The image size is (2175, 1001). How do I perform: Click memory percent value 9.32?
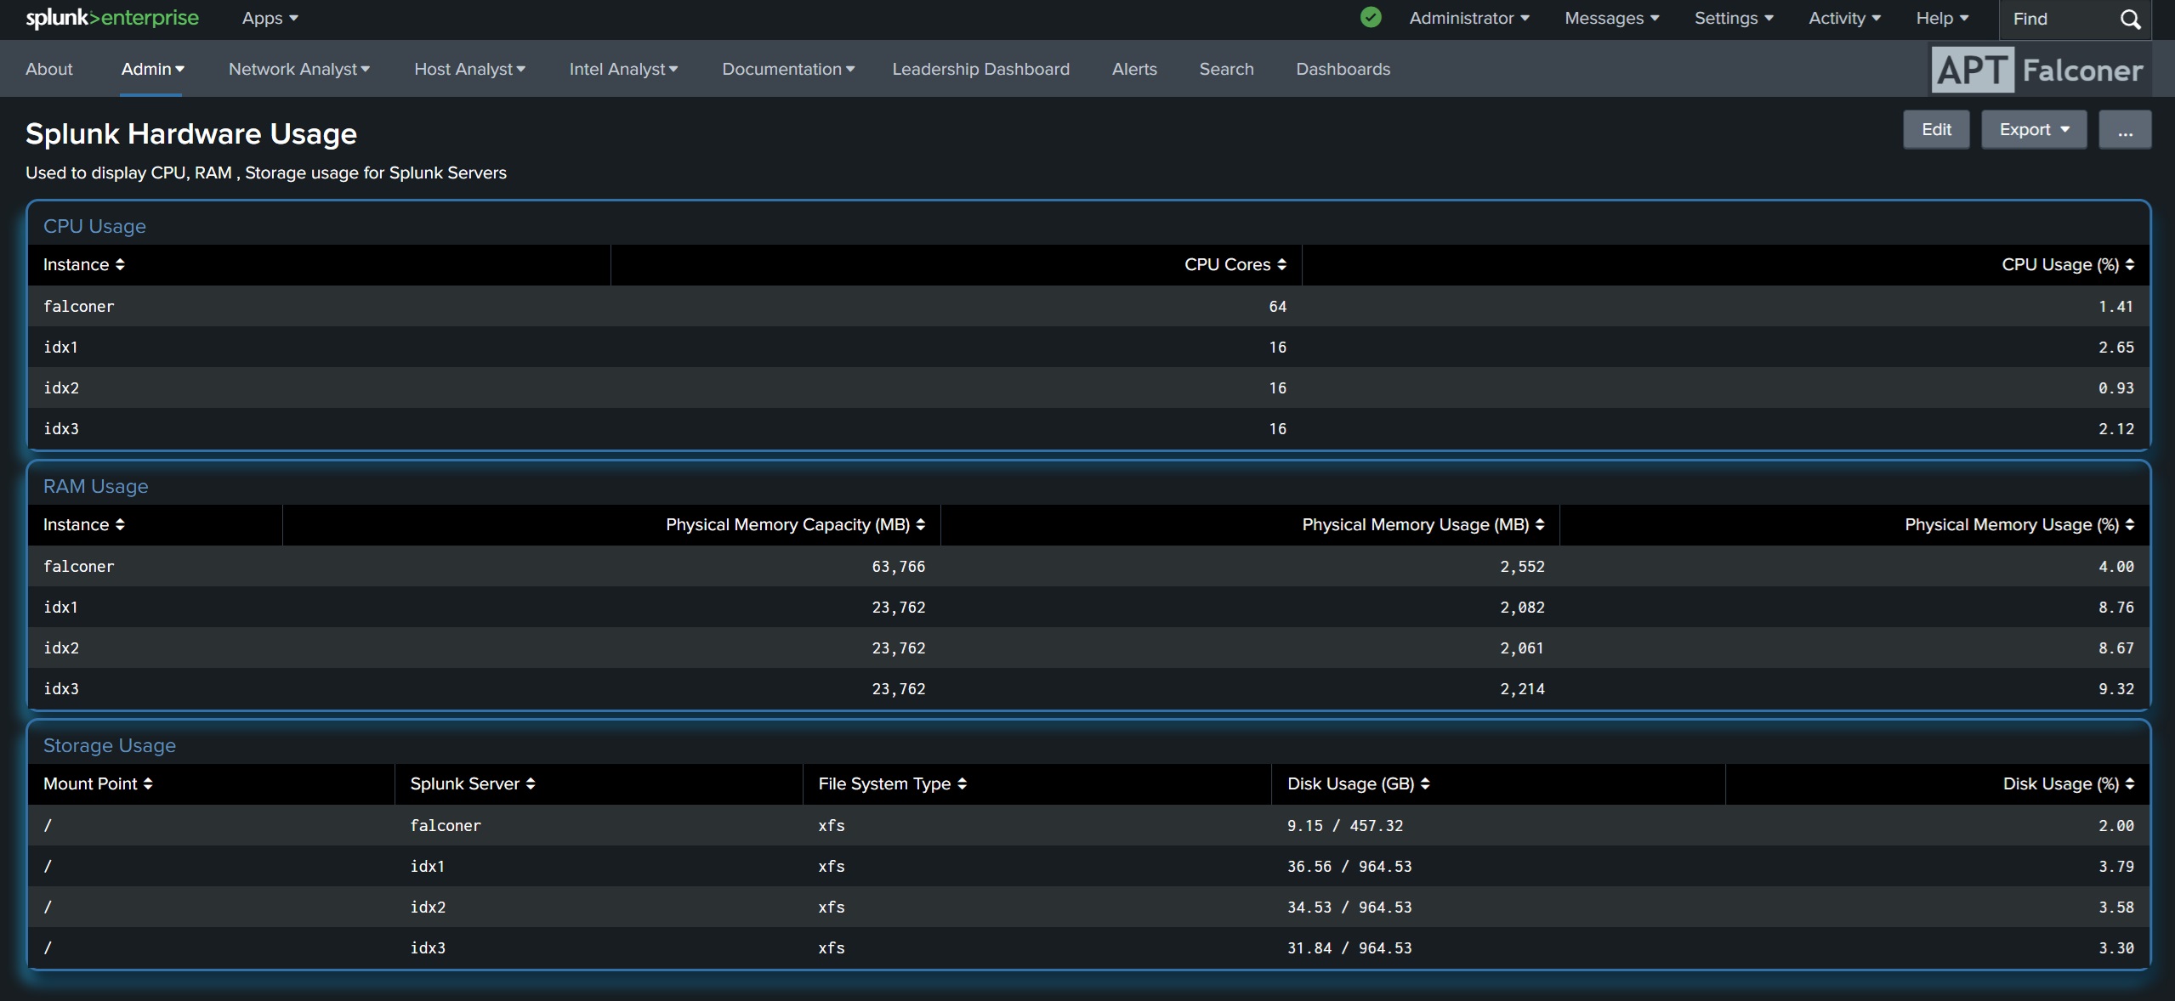(x=2115, y=689)
